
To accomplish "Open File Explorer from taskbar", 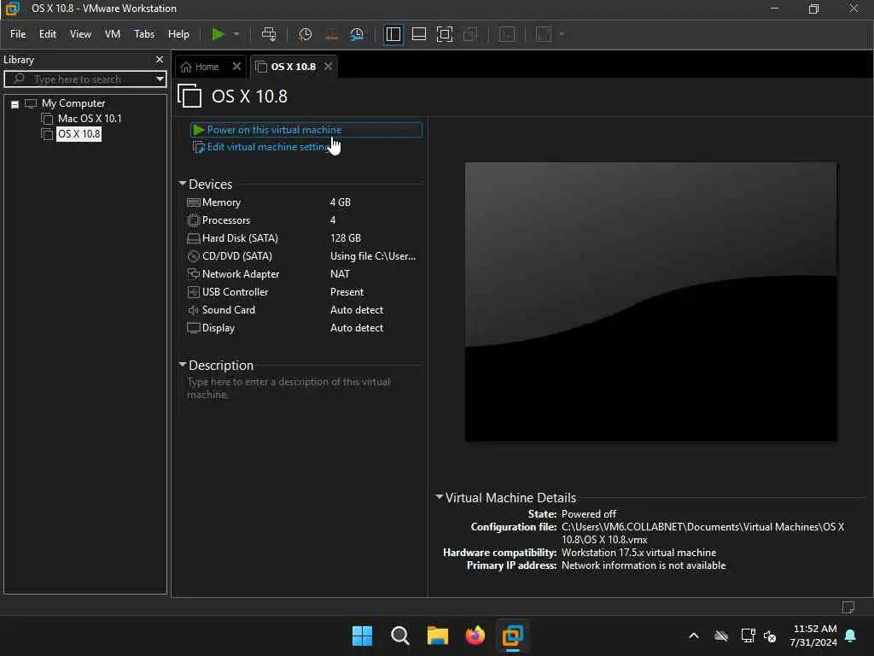I will [x=438, y=635].
